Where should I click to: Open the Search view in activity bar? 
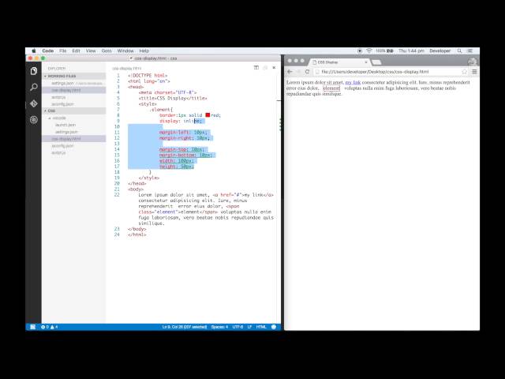[x=33, y=87]
